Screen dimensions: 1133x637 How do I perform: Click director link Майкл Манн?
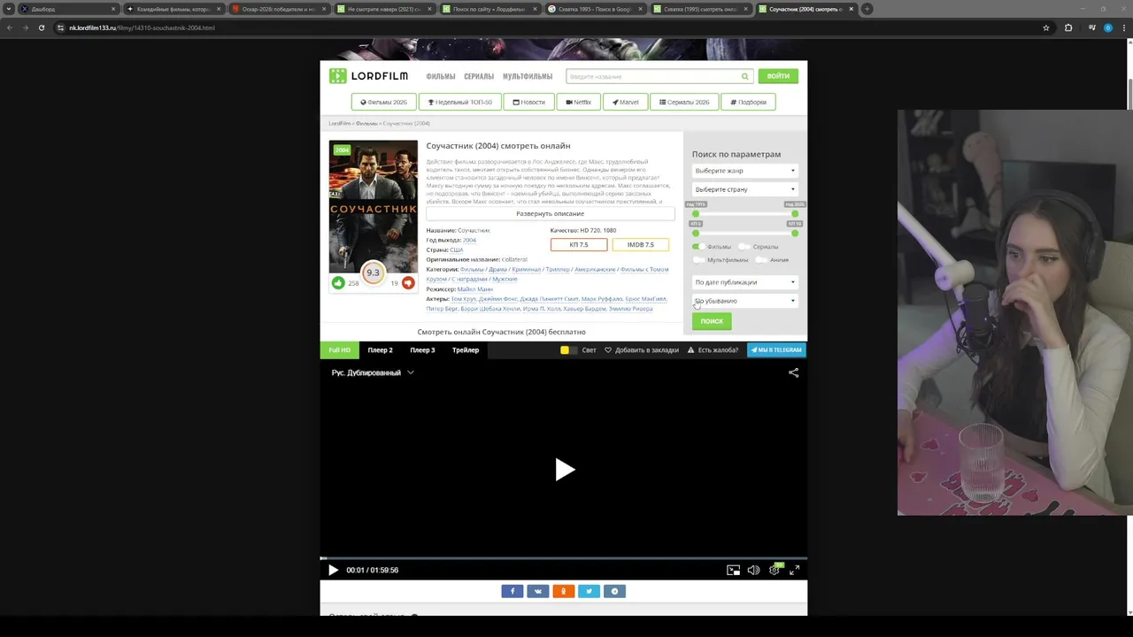coord(475,289)
